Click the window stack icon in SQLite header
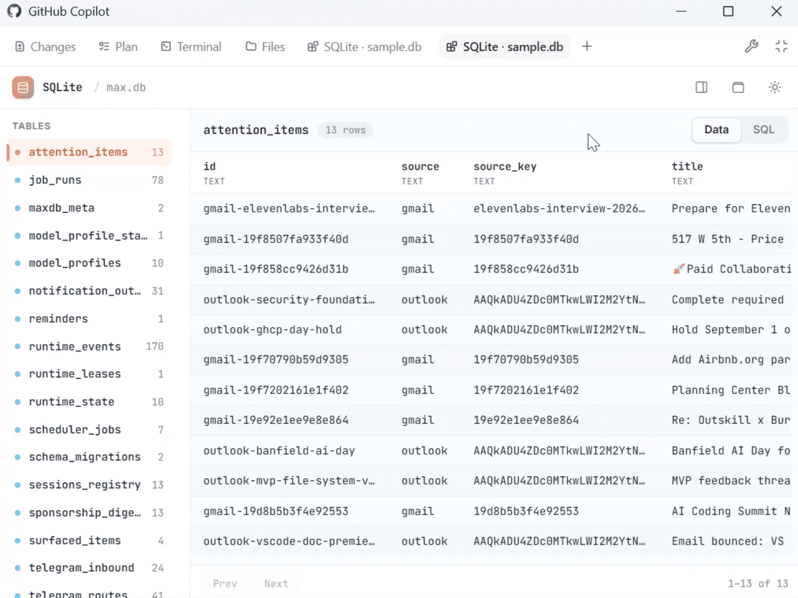The height and width of the screenshot is (598, 798). [738, 87]
